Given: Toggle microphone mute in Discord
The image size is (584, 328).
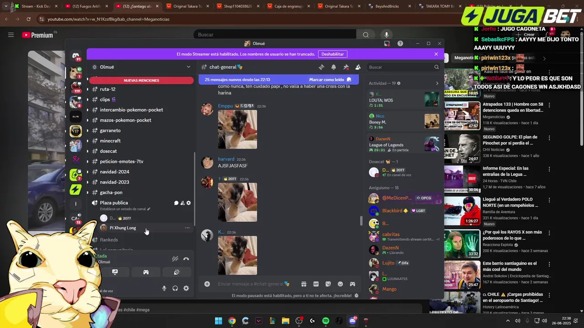Looking at the screenshot, I should [x=164, y=288].
